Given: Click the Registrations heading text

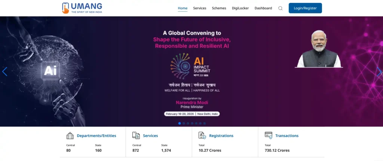Looking at the screenshot, I should pyautogui.click(x=221, y=136).
